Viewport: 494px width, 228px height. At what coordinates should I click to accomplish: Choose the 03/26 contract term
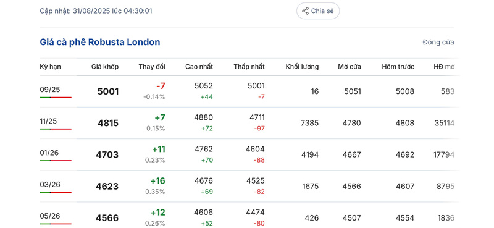click(50, 185)
